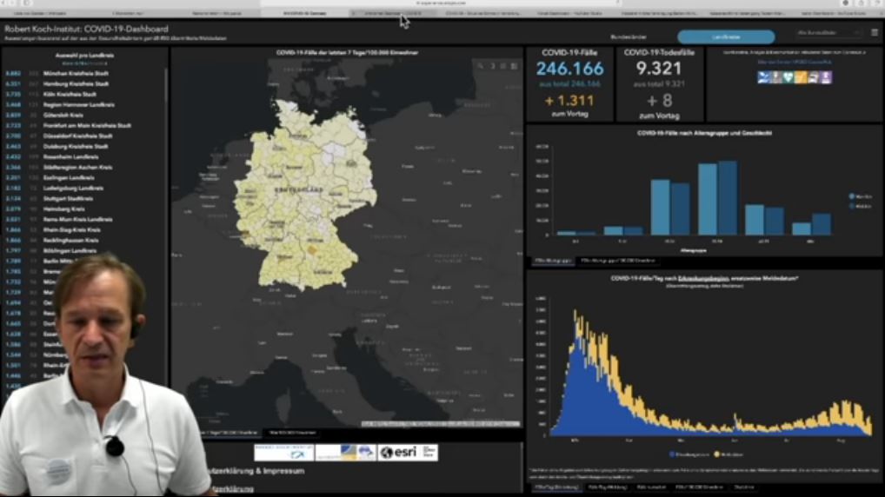Screen dimensions: 885x497
Task: Open the map legend list icon
Action: pyautogui.click(x=502, y=66)
